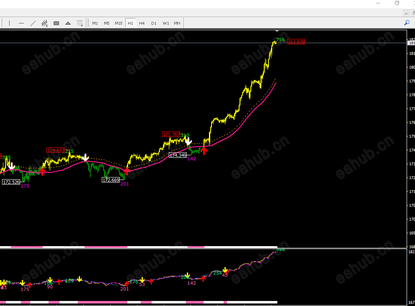Select the trendline drawing tool
This screenshot has width=415, height=306.
tap(33, 23)
